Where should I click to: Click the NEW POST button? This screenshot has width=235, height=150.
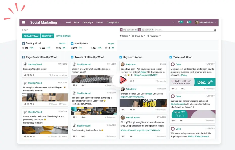coord(47,36)
